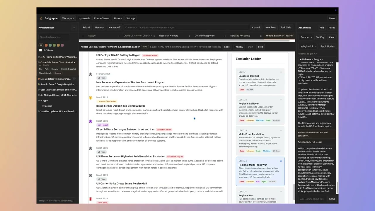375x211 pixels.
Task: Filter references by pink color swatch
Action: 62,45
